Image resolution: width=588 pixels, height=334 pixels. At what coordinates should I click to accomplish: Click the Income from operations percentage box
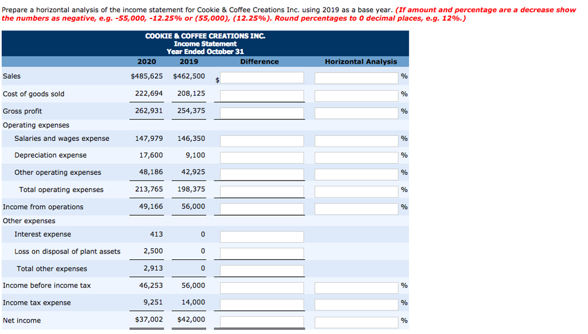(x=356, y=208)
